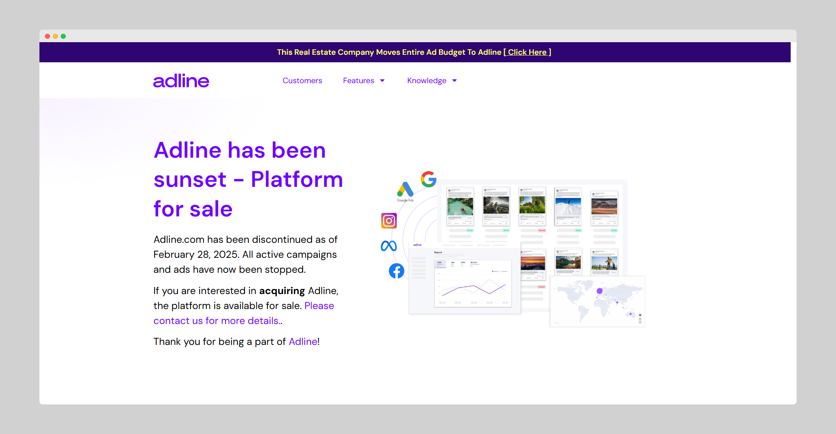Click the Real Estate Company banner text
This screenshot has height=434, width=836.
pos(389,52)
